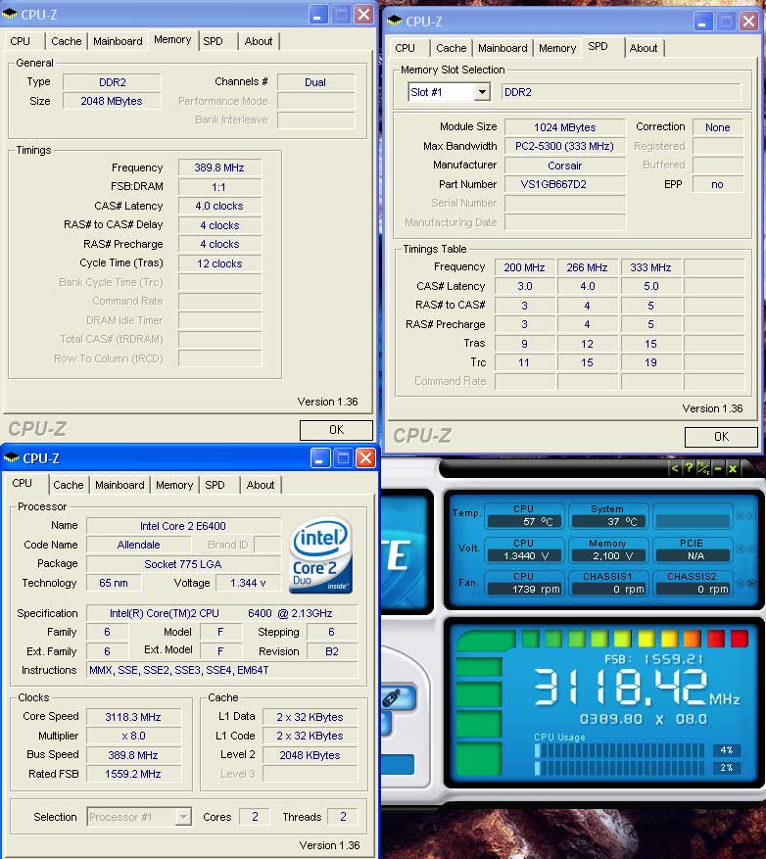Open the question mark help icon in EasyTune
Image resolution: width=766 pixels, height=859 pixels.
[689, 468]
